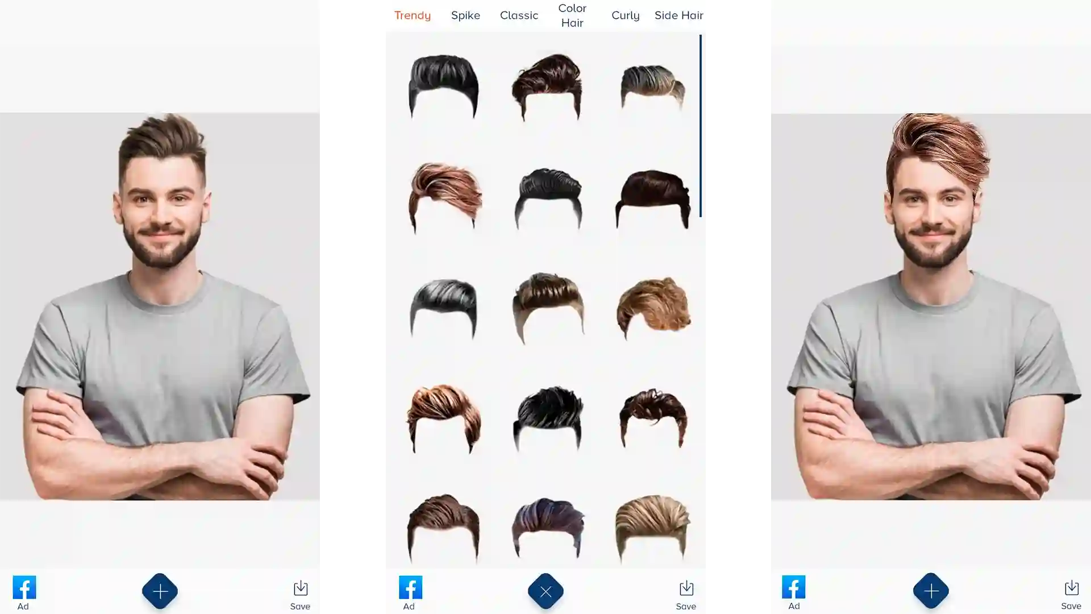Toggle the Color Hair category filter
Screen dimensions: 1091x614
point(572,15)
